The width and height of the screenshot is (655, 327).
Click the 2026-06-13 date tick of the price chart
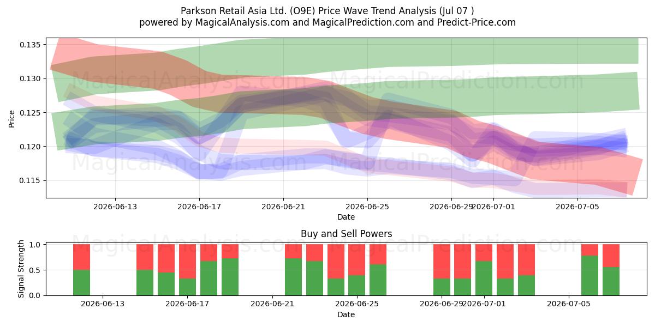[115, 207]
